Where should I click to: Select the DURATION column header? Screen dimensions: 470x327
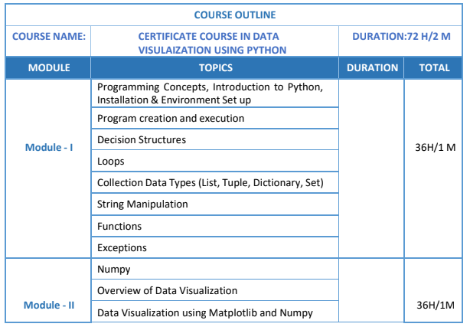pyautogui.click(x=372, y=67)
